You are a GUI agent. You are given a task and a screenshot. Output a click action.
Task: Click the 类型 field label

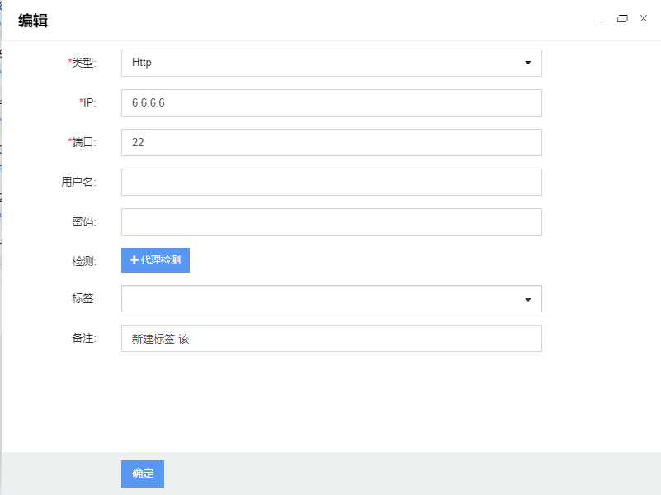(x=82, y=63)
